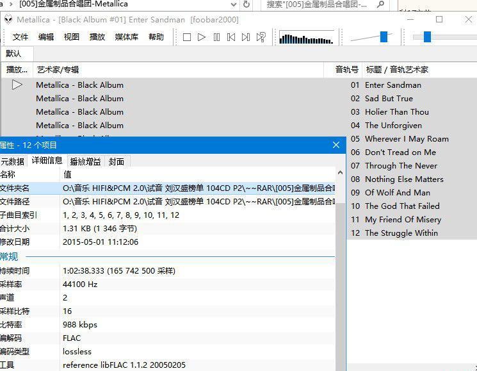Click the 音轨号 column header
This screenshot has height=371, width=477.
point(343,70)
